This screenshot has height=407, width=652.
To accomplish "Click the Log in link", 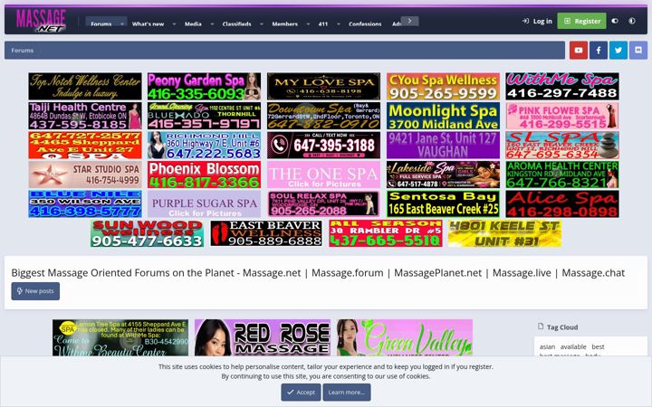I will (x=537, y=21).
